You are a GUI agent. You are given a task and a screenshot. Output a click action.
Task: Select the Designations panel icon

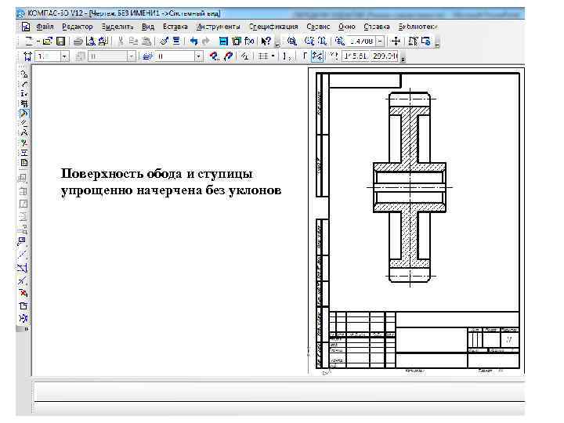pyautogui.click(x=24, y=94)
